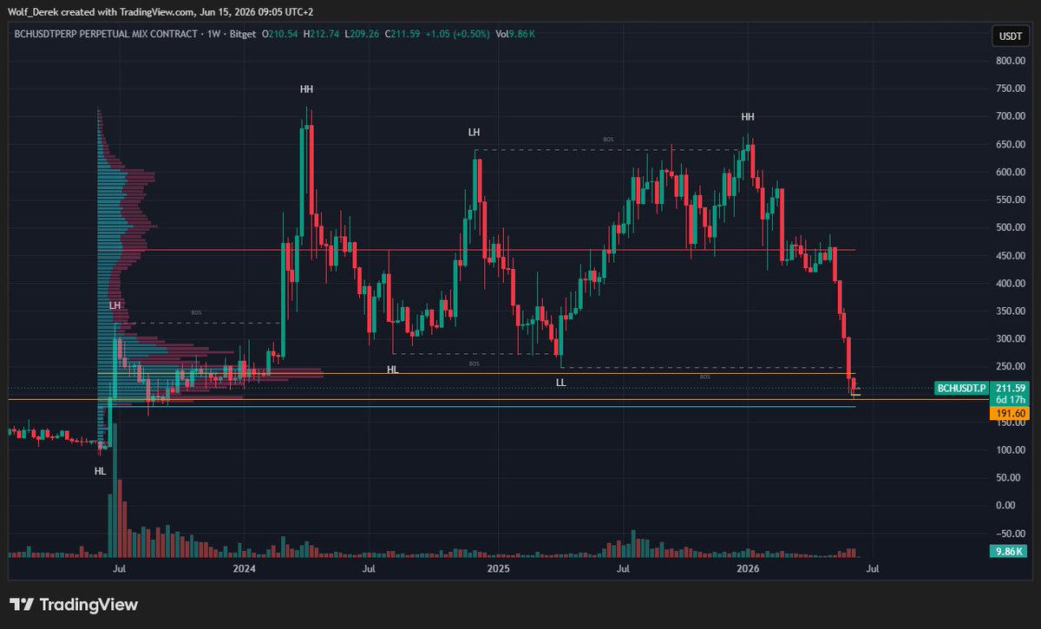Viewport: 1041px width, 629px height.
Task: Click the HH label above the 2024 peak
Action: tap(306, 89)
